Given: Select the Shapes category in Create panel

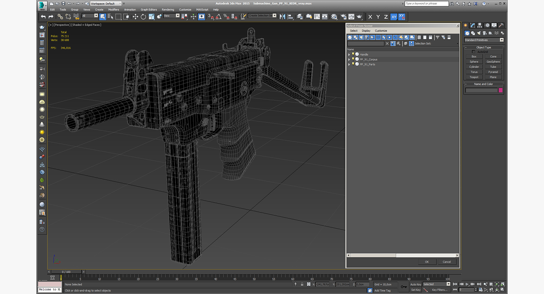Looking at the screenshot, I should pos(473,33).
